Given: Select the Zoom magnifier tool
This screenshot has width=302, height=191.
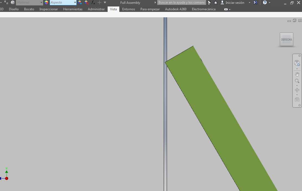Looking at the screenshot, I should (297, 81).
